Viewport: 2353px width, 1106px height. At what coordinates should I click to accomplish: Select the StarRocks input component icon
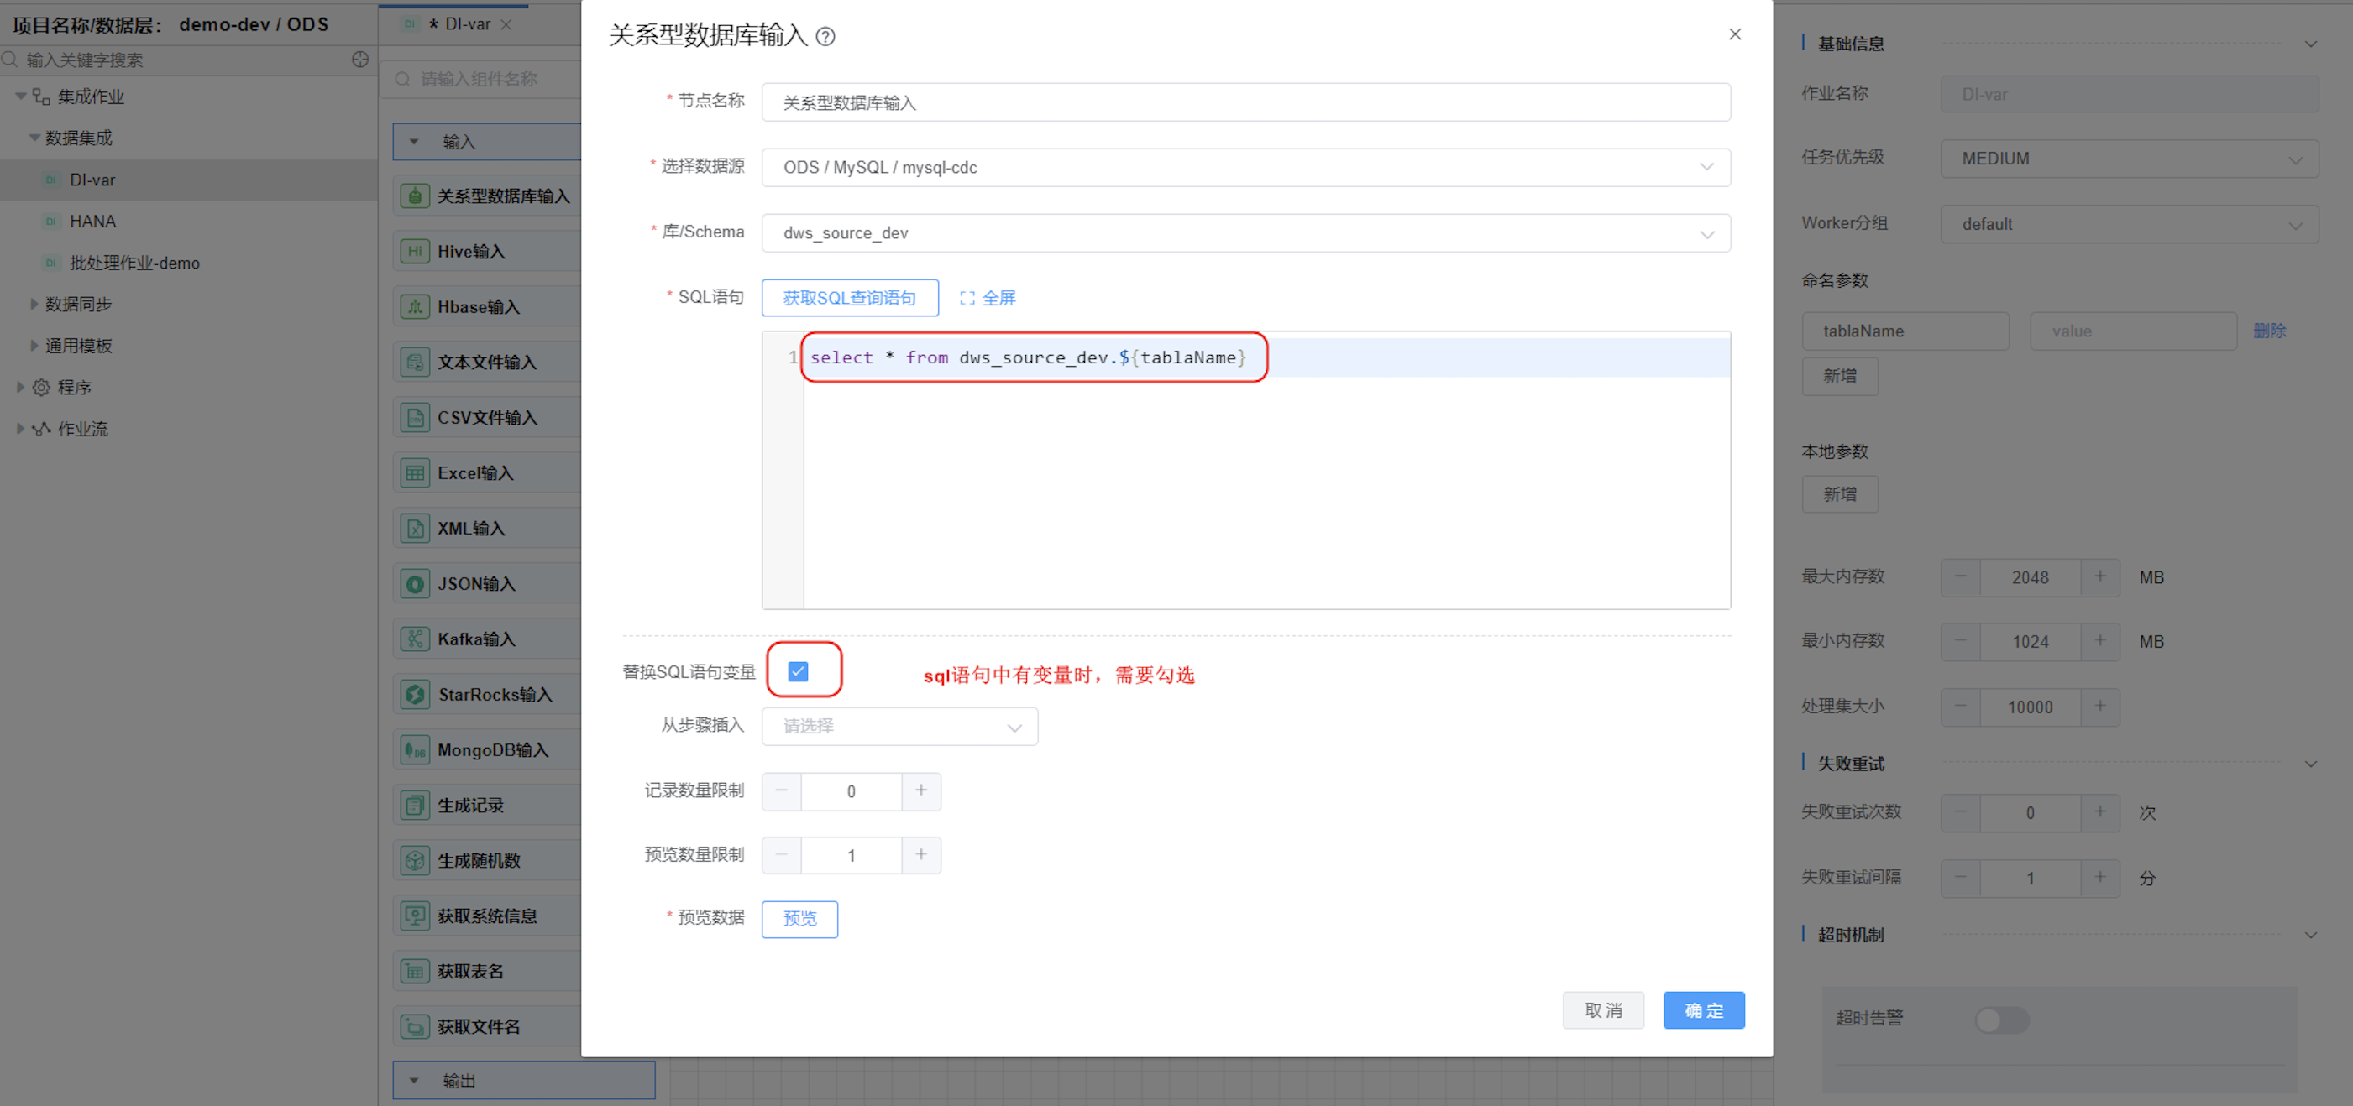point(415,695)
